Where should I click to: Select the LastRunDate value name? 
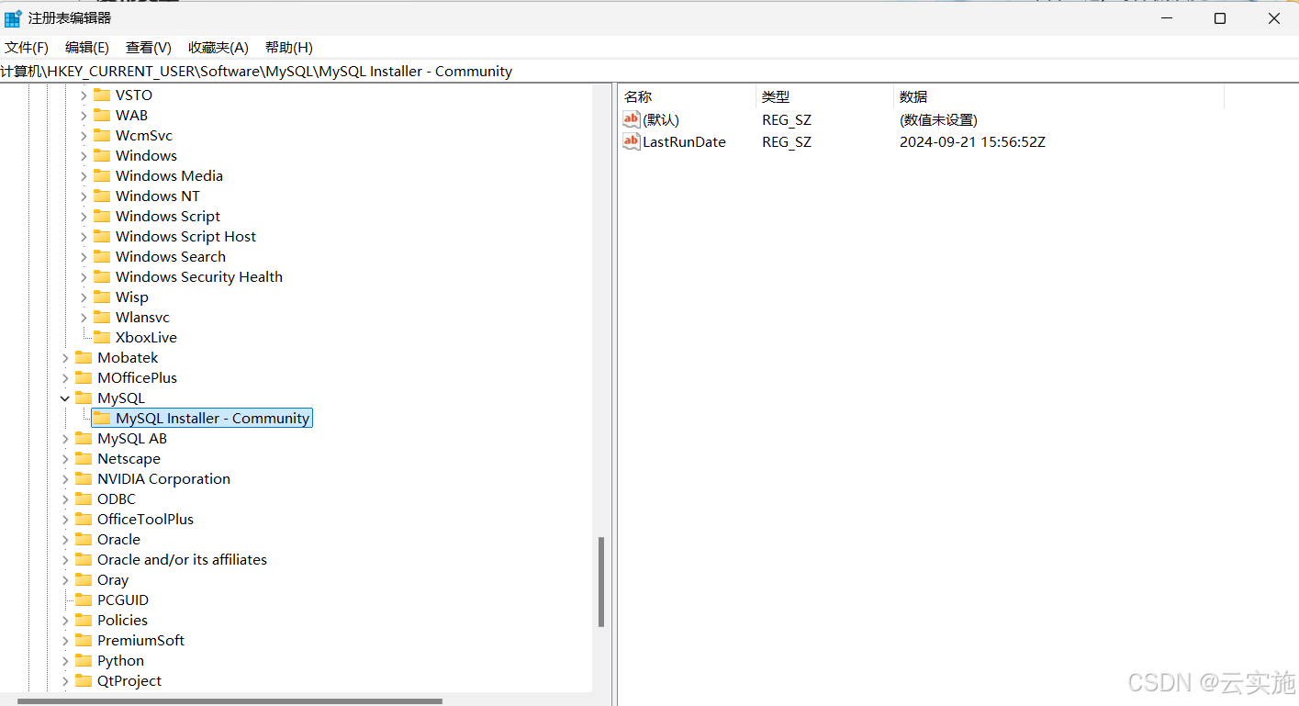coord(684,142)
